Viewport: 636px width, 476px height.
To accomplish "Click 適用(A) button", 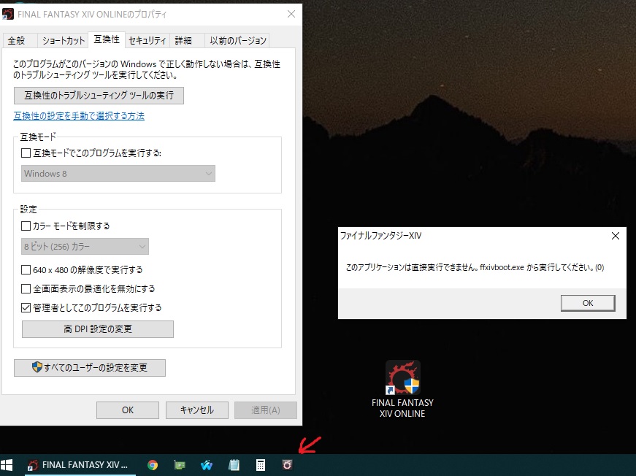I will [x=266, y=410].
